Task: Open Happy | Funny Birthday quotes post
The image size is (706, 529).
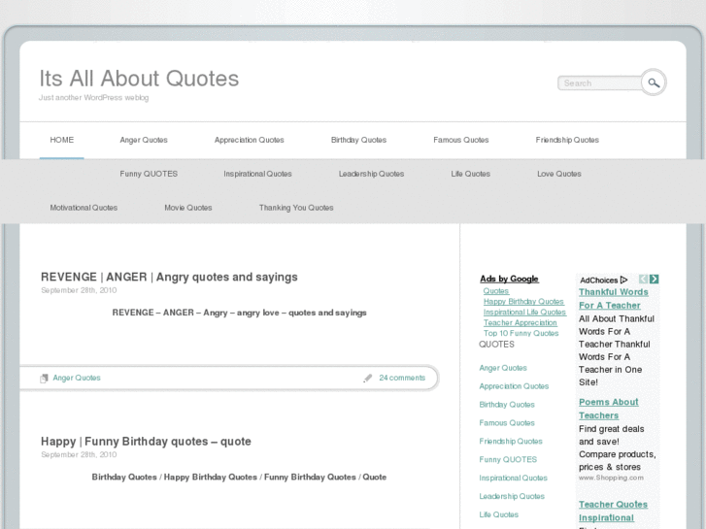Action: point(146,441)
